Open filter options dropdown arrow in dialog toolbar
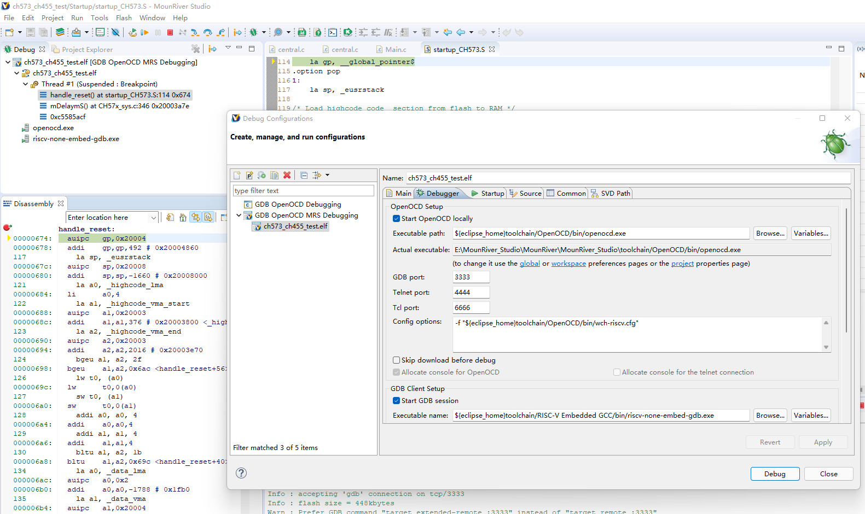865x514 pixels. pos(327,175)
